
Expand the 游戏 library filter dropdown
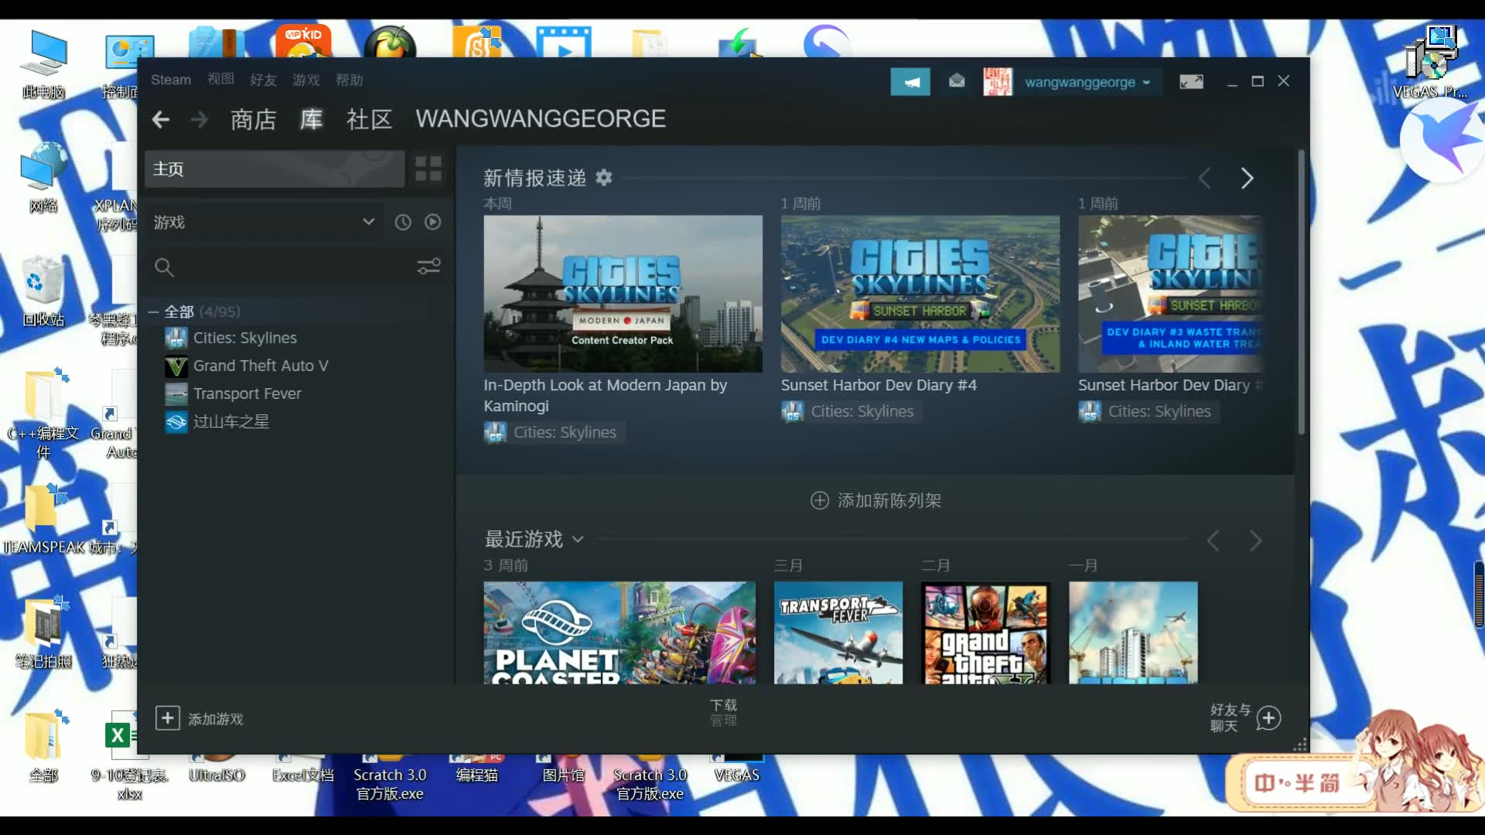click(x=263, y=222)
